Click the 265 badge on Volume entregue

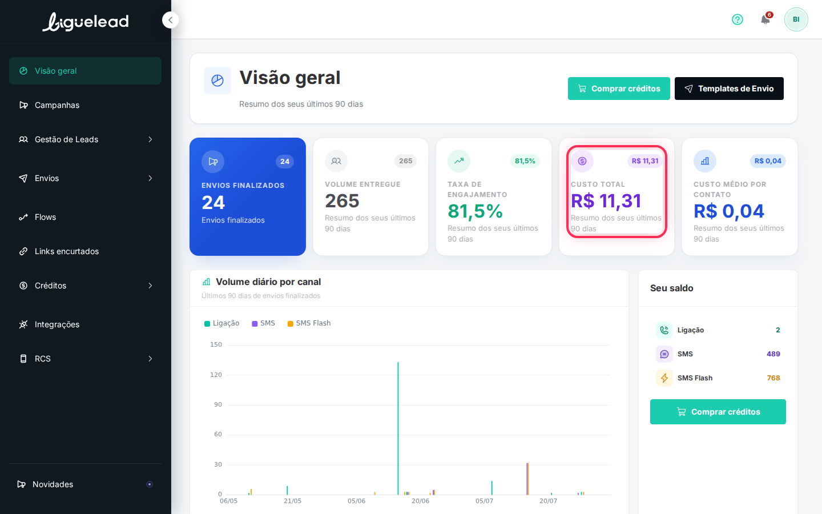(x=406, y=161)
